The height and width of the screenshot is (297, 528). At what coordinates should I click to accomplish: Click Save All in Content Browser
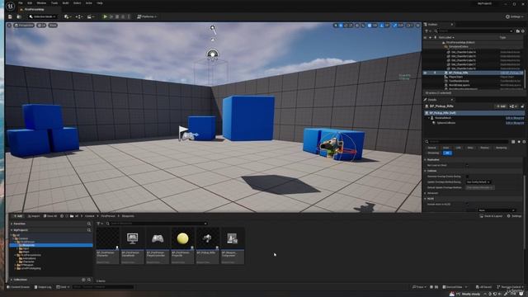point(49,216)
